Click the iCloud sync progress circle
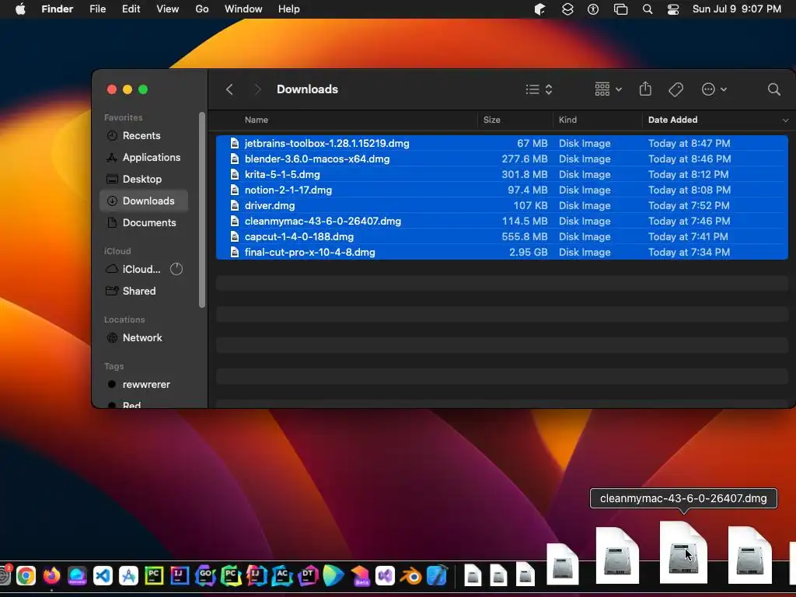 pyautogui.click(x=176, y=269)
